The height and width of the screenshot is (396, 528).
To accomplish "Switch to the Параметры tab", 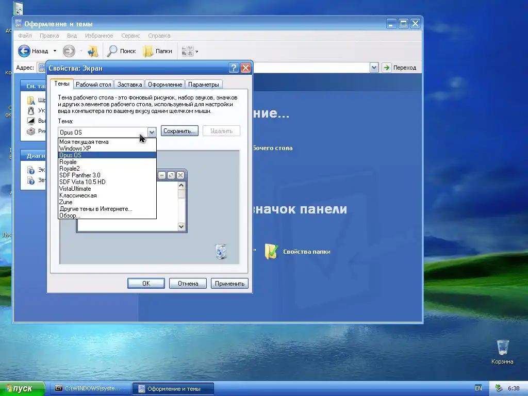I will tap(203, 85).
